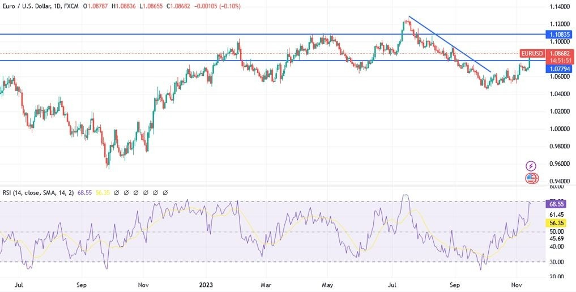Click the 0.94000 price axis label
Image resolution: width=576 pixels, height=292 pixels.
(560, 181)
